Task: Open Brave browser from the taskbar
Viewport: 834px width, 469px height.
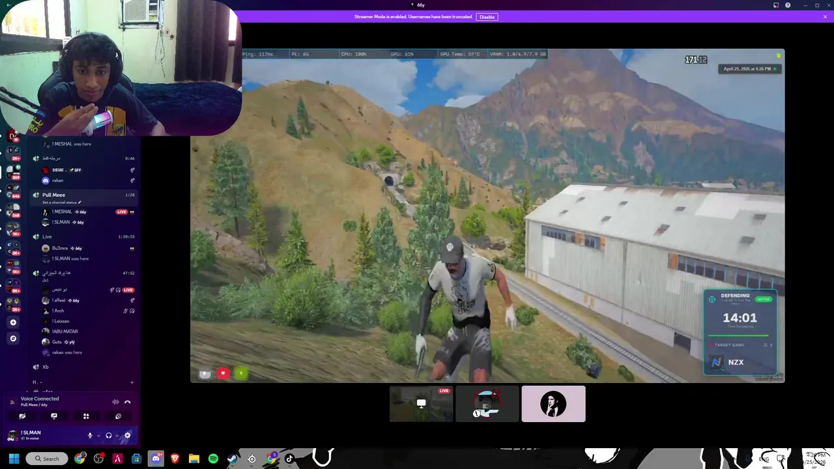Action: point(175,459)
